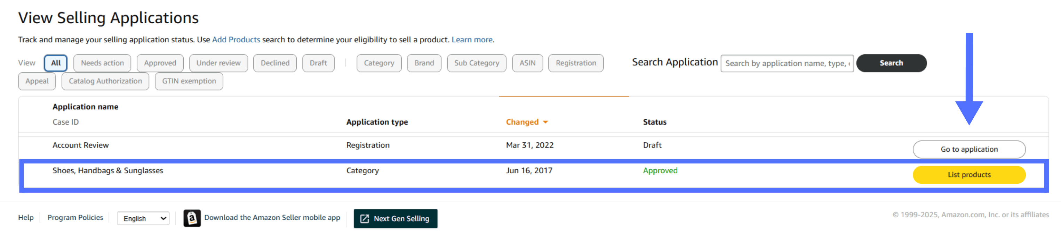Filter by Needs action
Image resolution: width=1061 pixels, height=251 pixels.
[x=102, y=63]
